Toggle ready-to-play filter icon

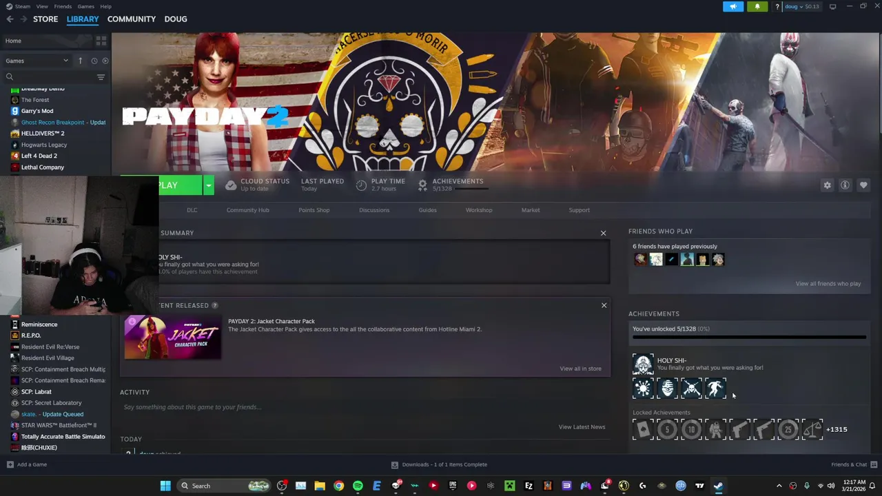click(105, 61)
